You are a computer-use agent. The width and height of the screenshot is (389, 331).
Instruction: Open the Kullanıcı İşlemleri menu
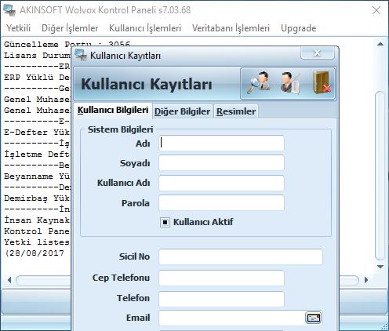145,28
